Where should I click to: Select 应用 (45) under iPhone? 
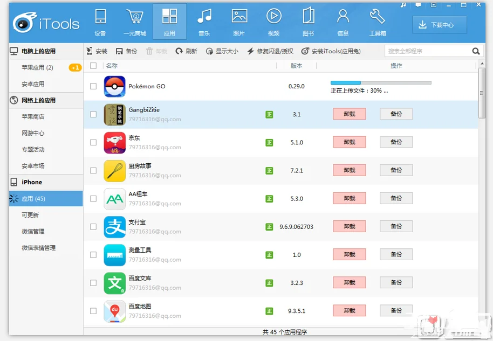46,198
